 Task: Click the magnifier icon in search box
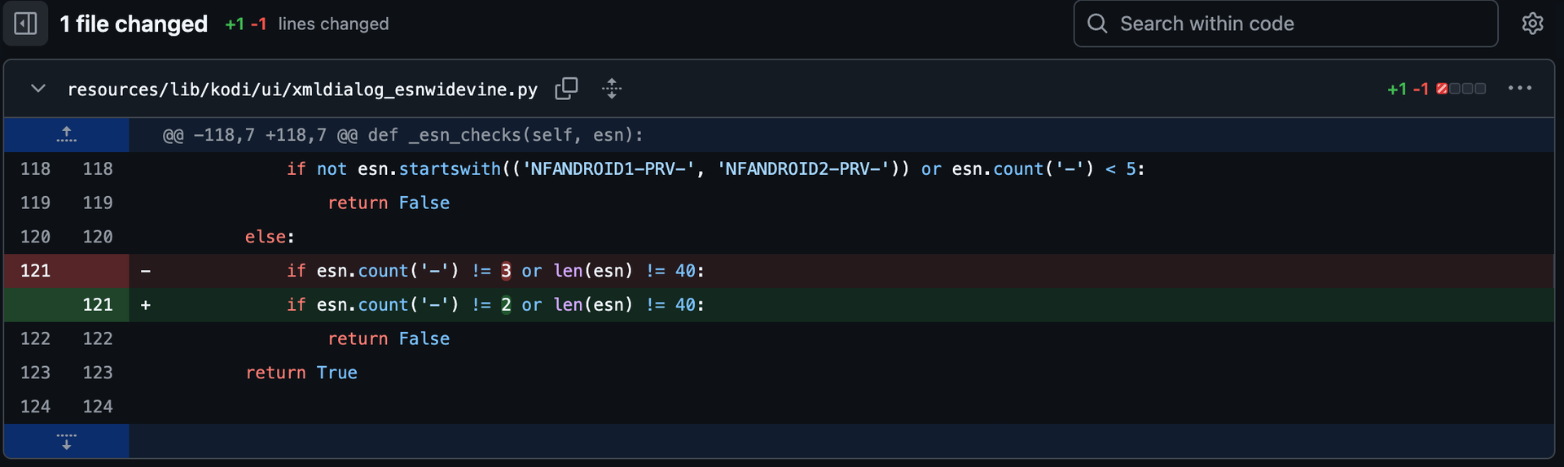click(x=1097, y=24)
